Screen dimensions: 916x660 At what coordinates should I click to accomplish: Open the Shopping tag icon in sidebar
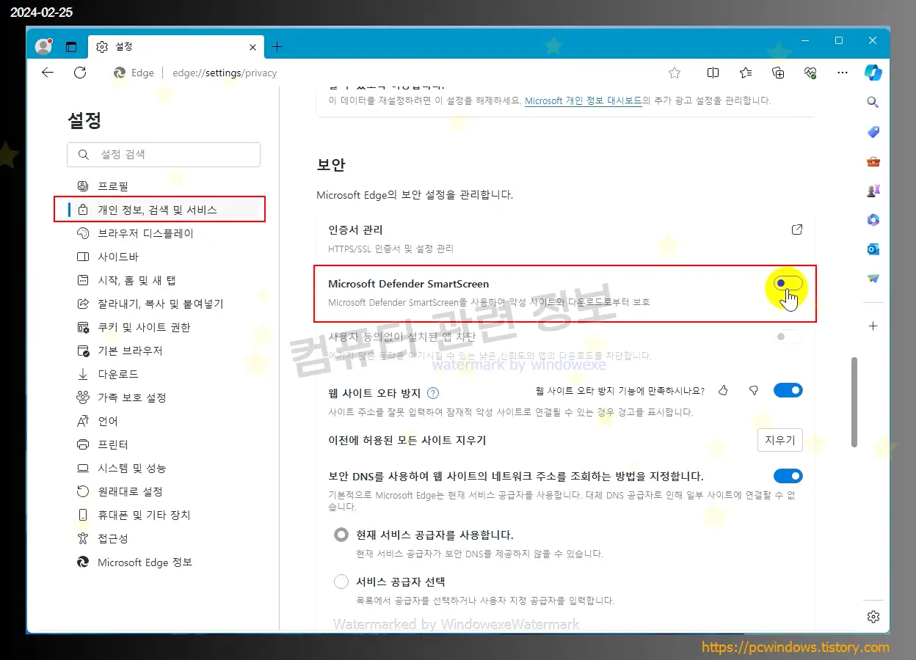pos(873,132)
